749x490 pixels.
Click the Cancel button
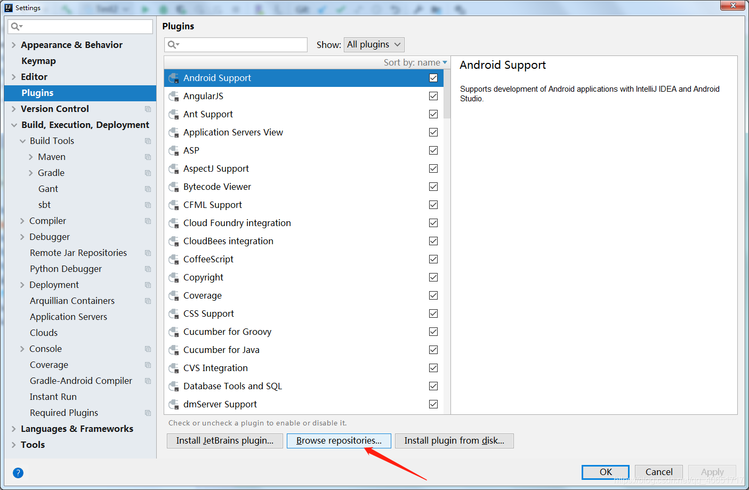coord(659,472)
